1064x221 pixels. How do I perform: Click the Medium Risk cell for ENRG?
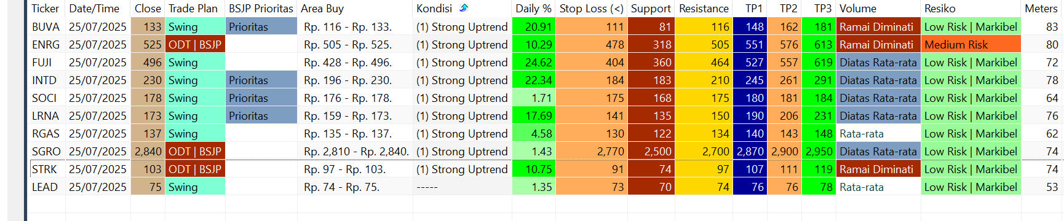point(971,44)
